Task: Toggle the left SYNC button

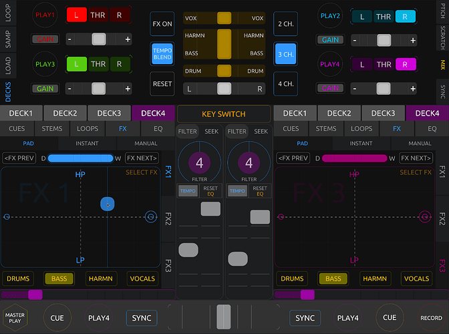Action: 142,318
